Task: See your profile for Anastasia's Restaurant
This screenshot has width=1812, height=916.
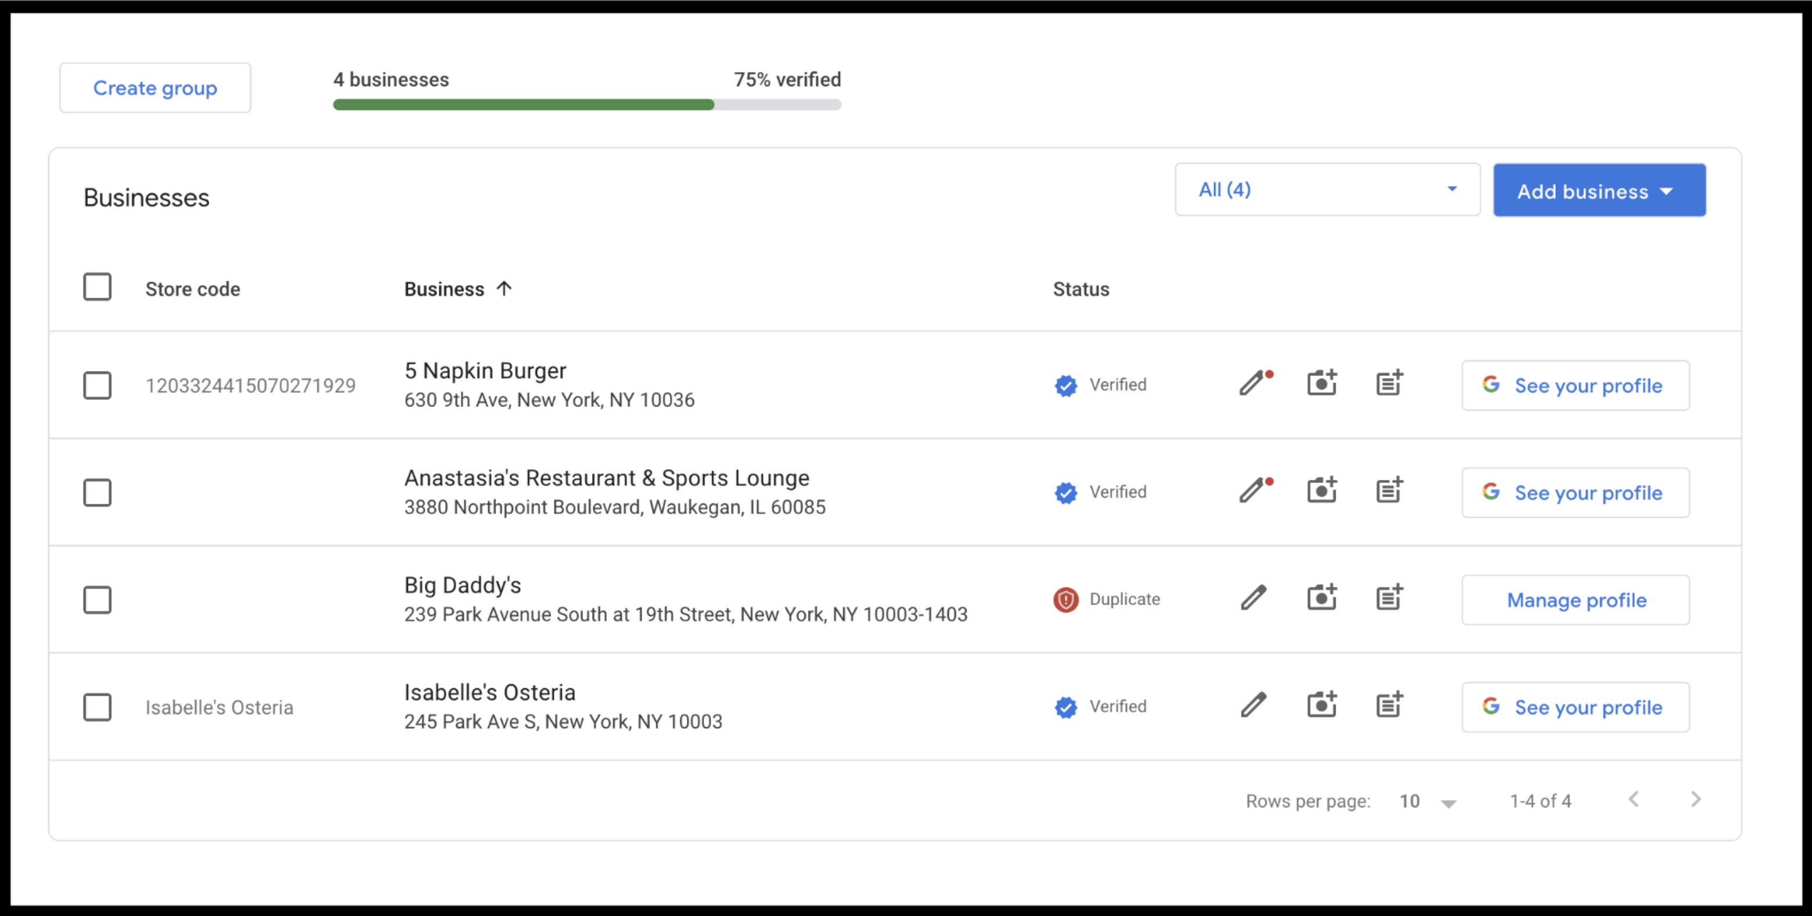Action: [x=1575, y=492]
